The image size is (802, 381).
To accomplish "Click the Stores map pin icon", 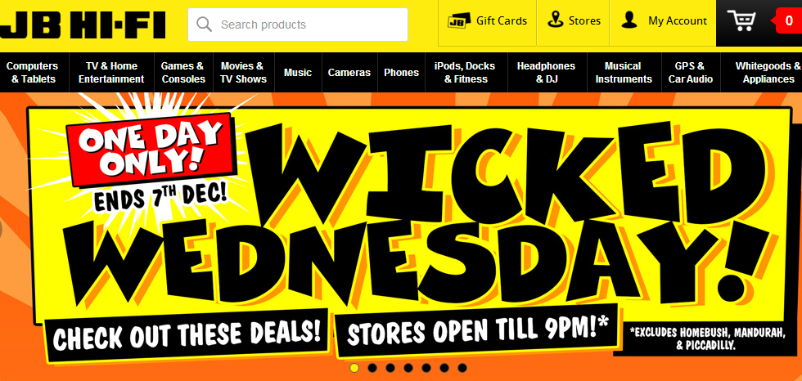I will (555, 20).
